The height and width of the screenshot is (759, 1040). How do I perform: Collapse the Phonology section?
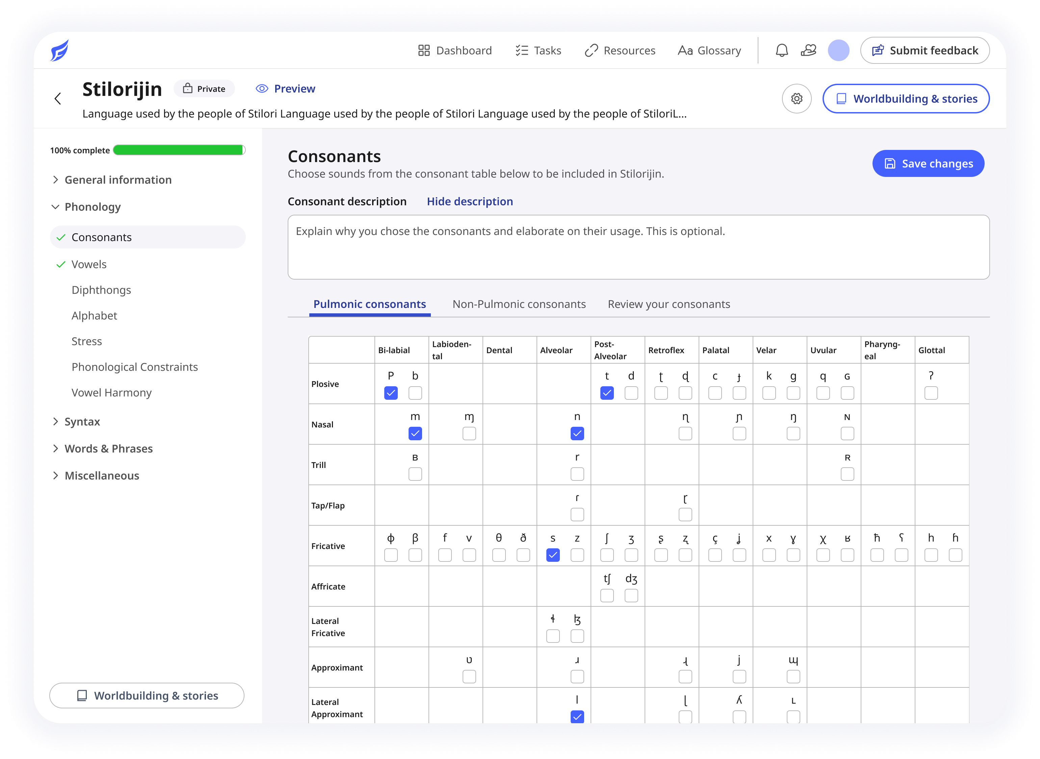tap(92, 207)
